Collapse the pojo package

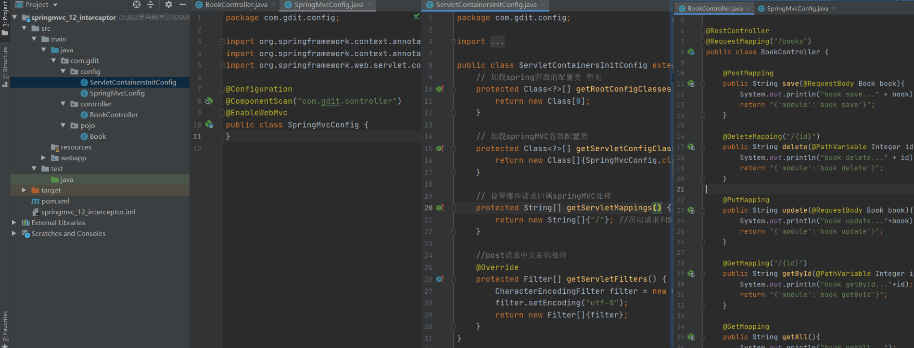[x=63, y=125]
